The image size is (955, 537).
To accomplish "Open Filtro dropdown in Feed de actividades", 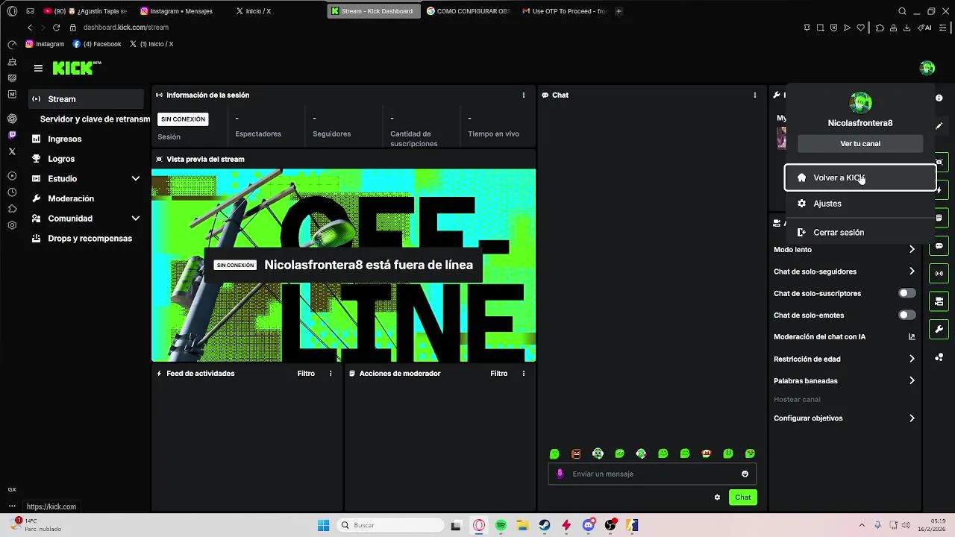I will pos(306,374).
